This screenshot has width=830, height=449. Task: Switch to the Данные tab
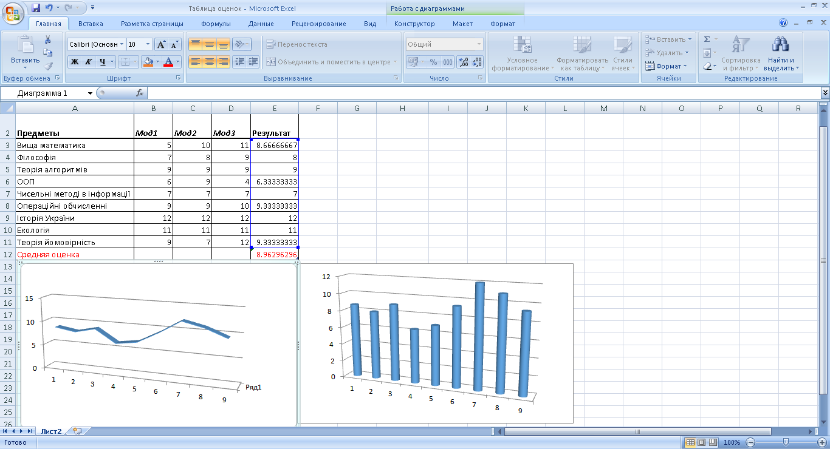(261, 24)
